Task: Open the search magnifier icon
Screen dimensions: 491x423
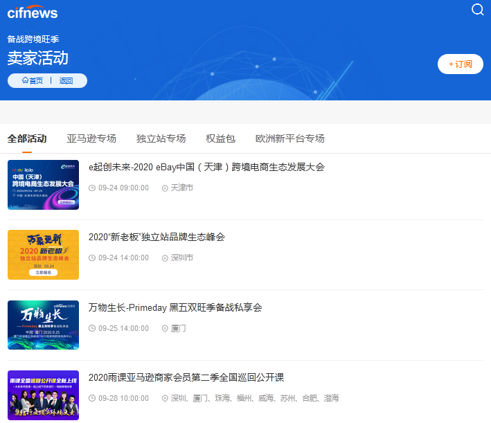Action: (478, 10)
